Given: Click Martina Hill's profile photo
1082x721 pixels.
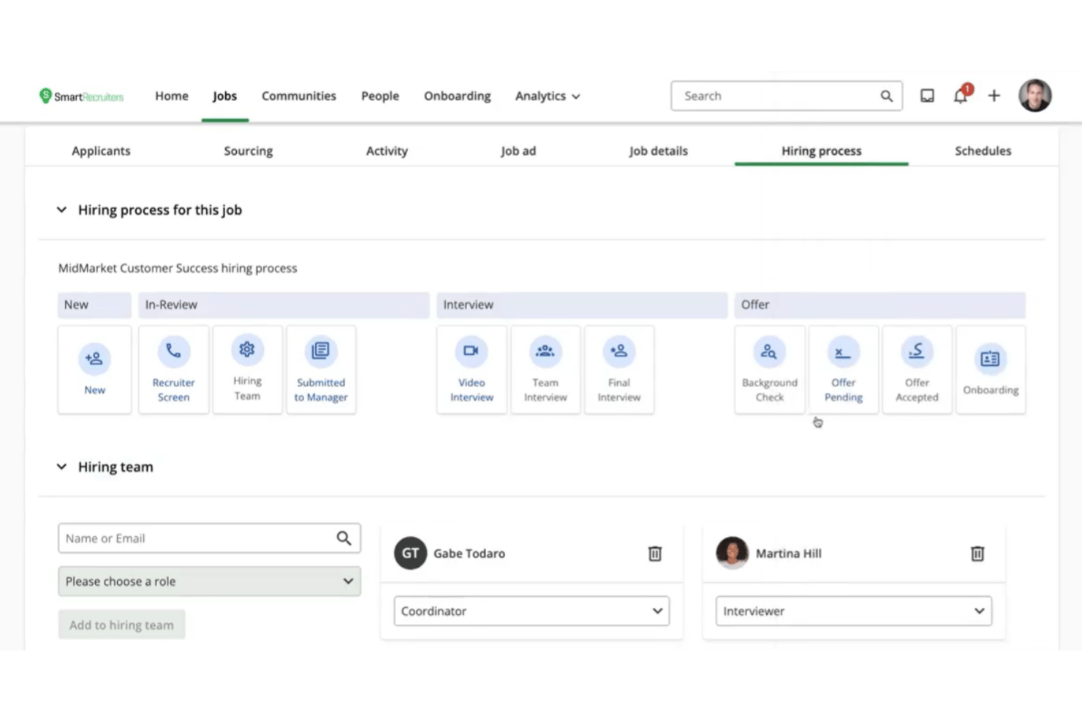Looking at the screenshot, I should (732, 554).
